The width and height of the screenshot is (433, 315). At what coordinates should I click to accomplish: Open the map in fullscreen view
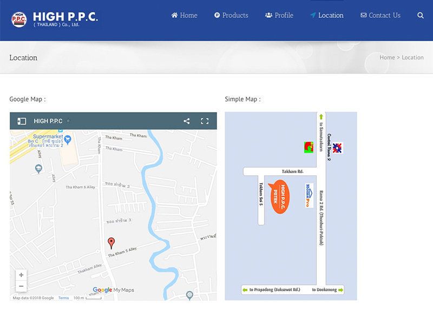205,121
